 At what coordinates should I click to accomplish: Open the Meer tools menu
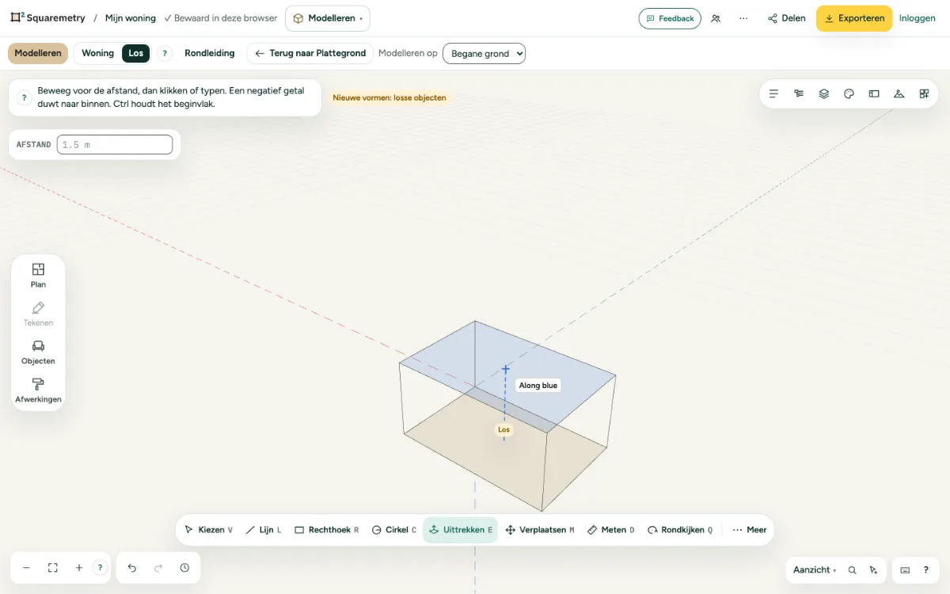pyautogui.click(x=749, y=530)
